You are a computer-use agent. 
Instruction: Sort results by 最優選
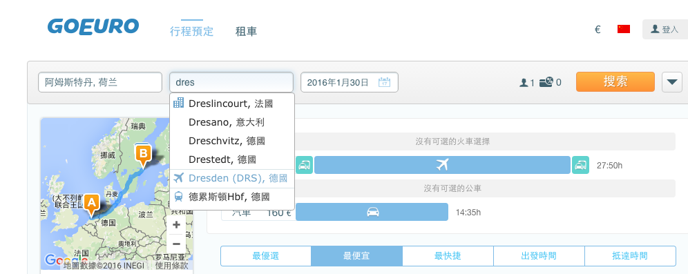coord(265,256)
